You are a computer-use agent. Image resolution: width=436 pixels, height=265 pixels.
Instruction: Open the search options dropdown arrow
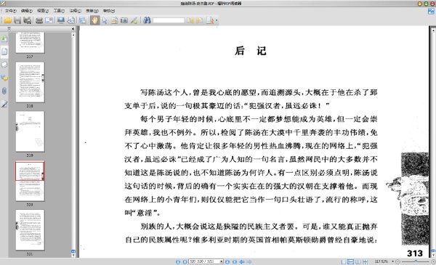pos(217,20)
